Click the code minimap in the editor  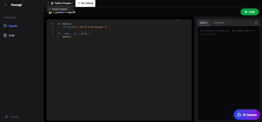tap(179, 20)
